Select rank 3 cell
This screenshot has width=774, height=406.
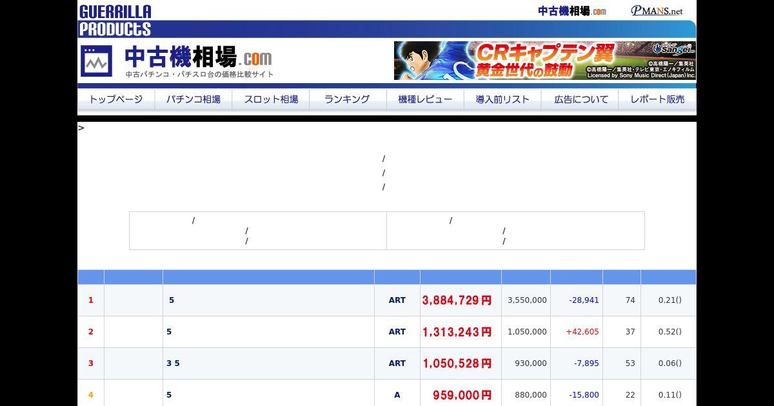[x=91, y=363]
